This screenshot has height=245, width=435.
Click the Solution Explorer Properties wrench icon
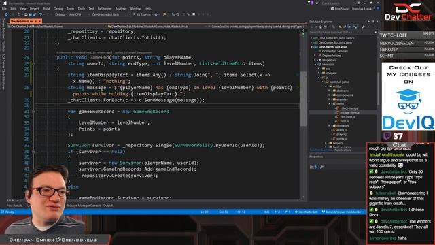364,27
